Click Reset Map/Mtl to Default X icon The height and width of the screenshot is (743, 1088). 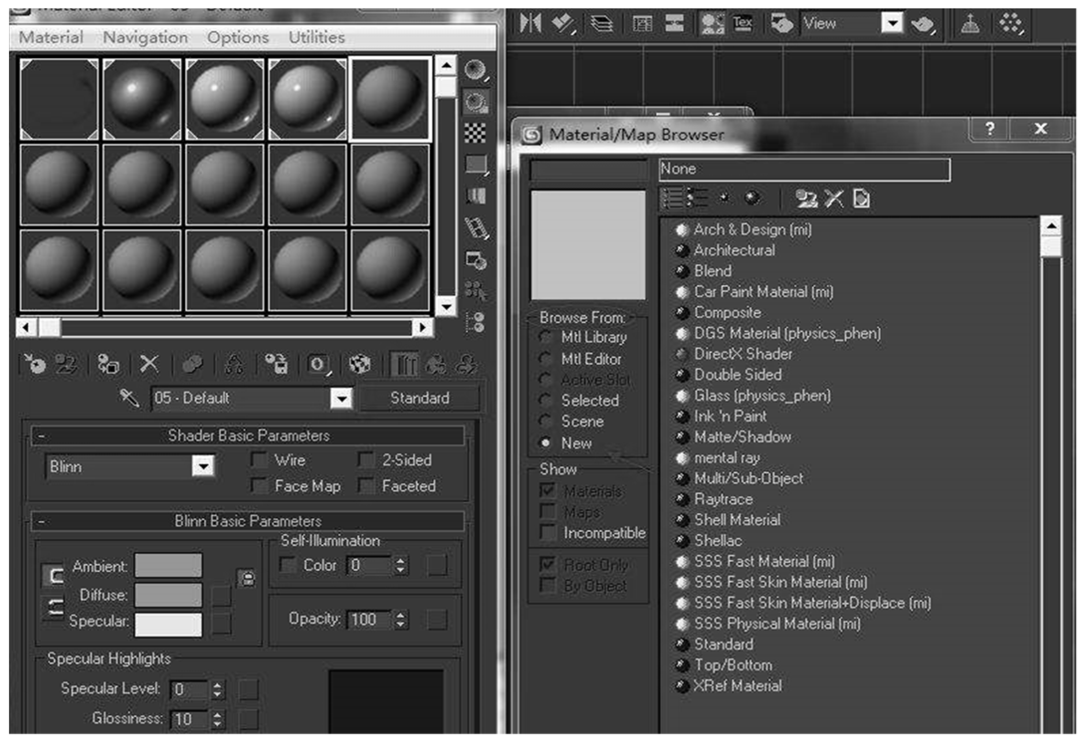click(x=149, y=365)
